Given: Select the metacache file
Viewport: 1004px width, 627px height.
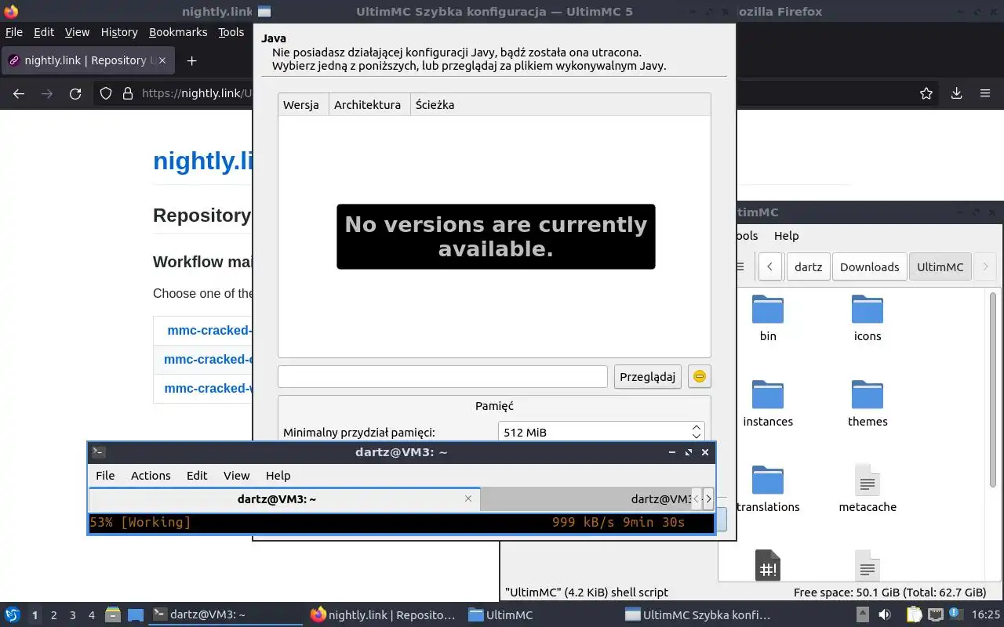Looking at the screenshot, I should tap(868, 489).
